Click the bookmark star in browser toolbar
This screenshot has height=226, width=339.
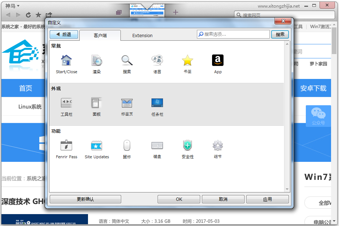point(38,15)
